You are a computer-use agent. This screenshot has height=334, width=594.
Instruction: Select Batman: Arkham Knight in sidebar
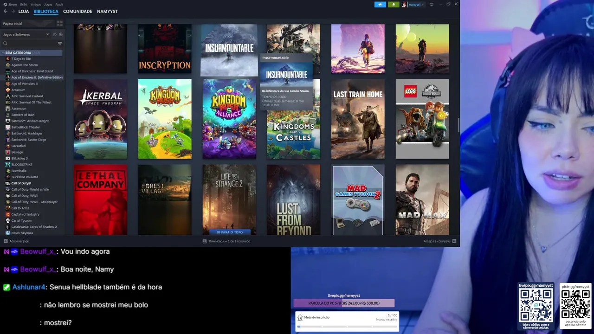(x=30, y=121)
